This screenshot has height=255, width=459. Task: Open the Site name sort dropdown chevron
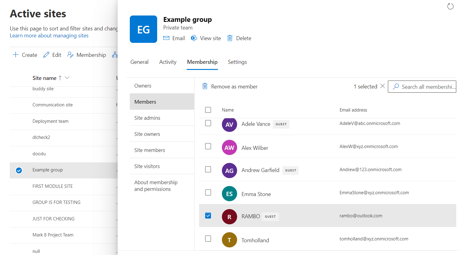[66, 78]
